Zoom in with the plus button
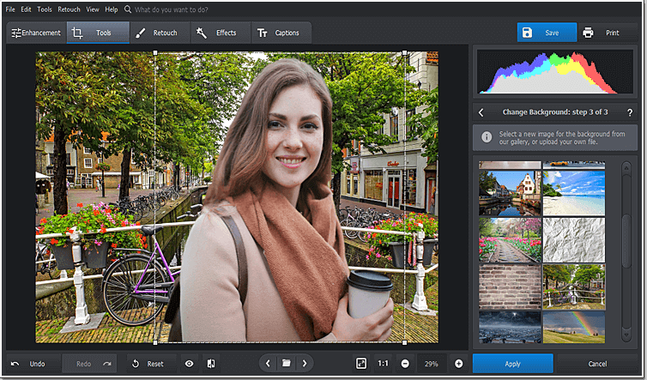Image resolution: width=647 pixels, height=380 pixels. 458,364
